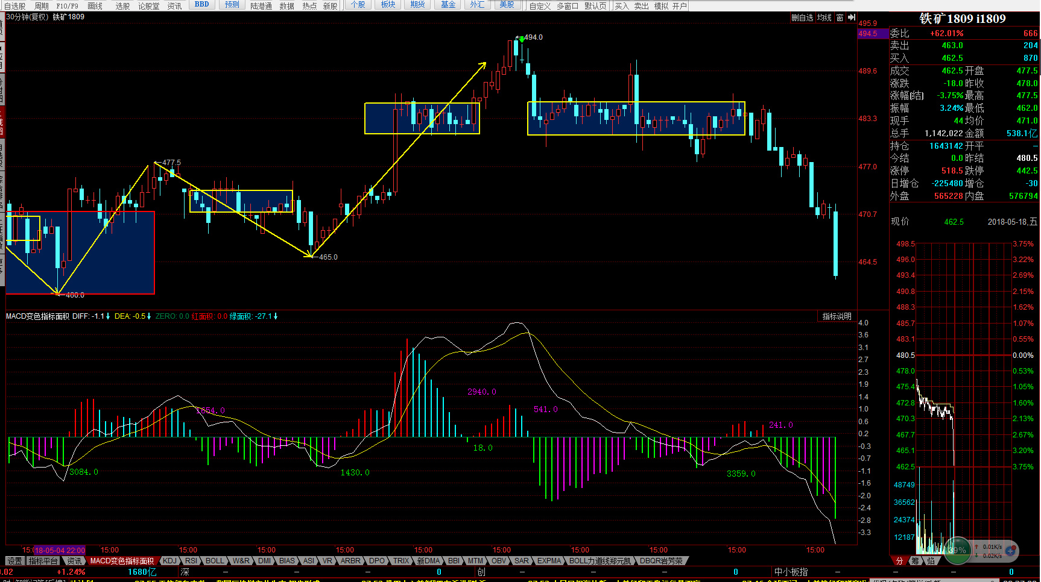Screen dimensions: 1041x582
Task: Click 自定义 customize in the top bar
Action: tap(540, 6)
